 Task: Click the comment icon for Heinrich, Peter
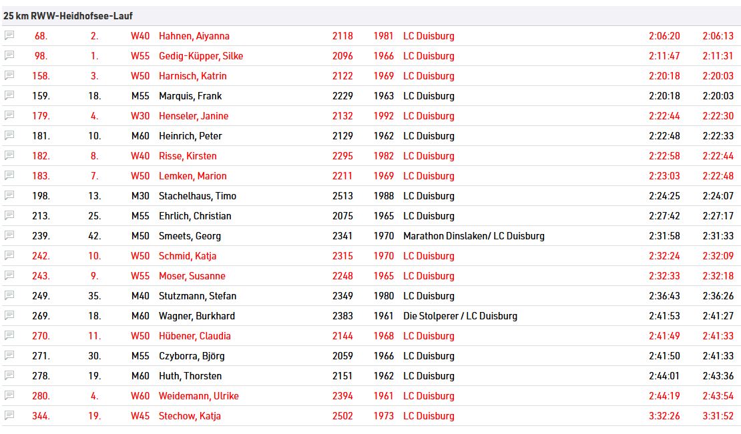pyautogui.click(x=9, y=135)
